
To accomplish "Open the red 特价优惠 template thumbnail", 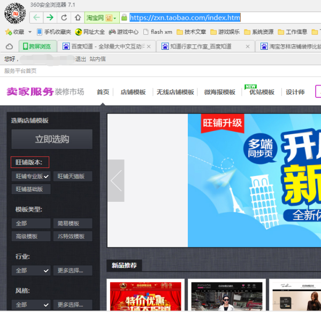I will click(x=146, y=296).
